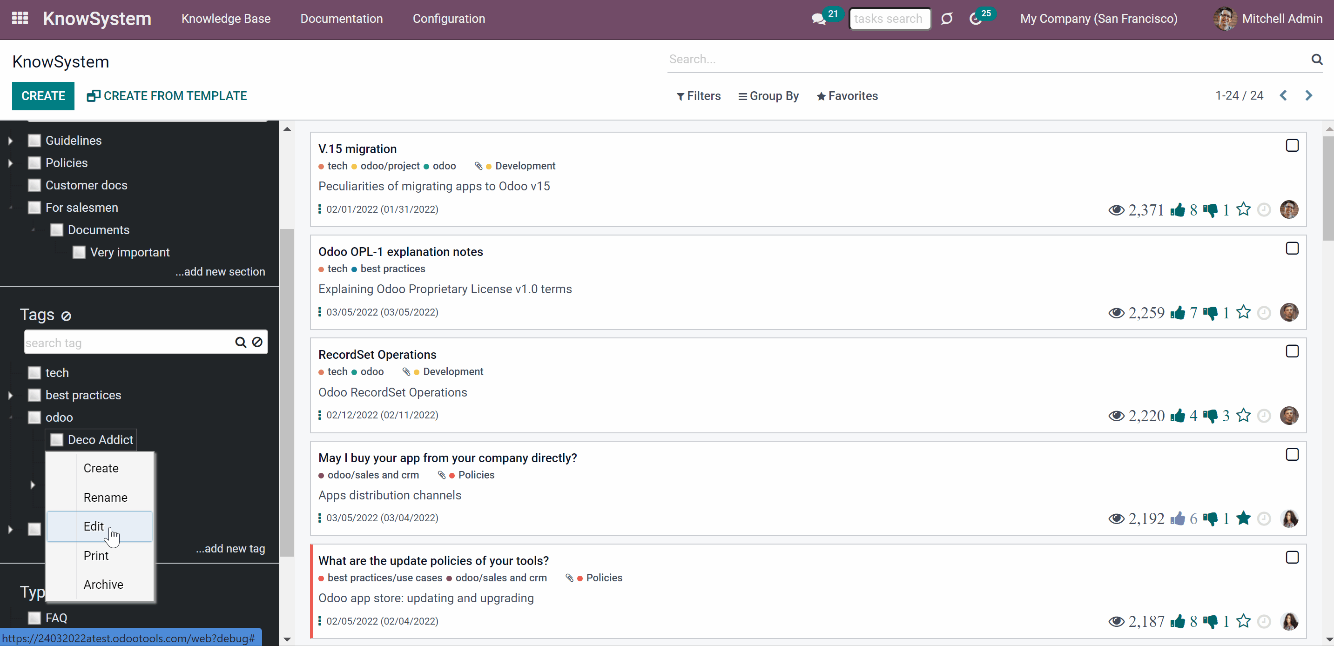Go to previous page arrow

pyautogui.click(x=1283, y=96)
